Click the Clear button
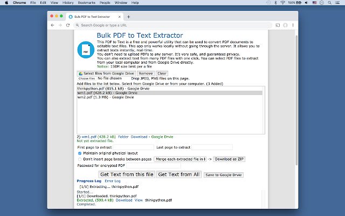This screenshot has width=345, height=216. (x=162, y=73)
